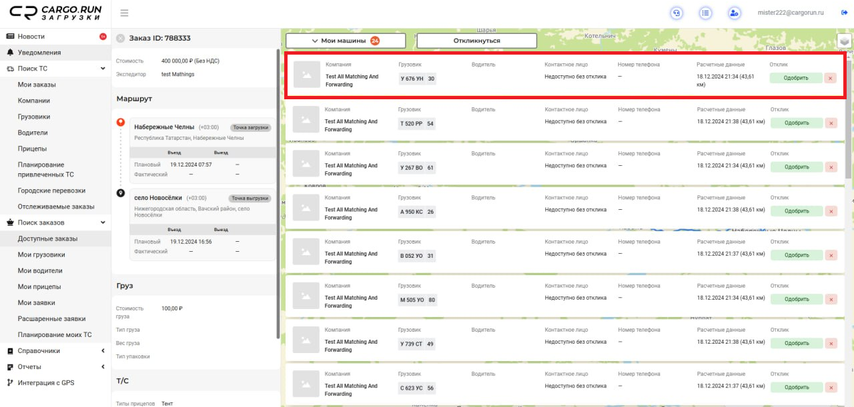Expand the Отчеты sidebar section
The width and height of the screenshot is (854, 407).
tap(103, 367)
